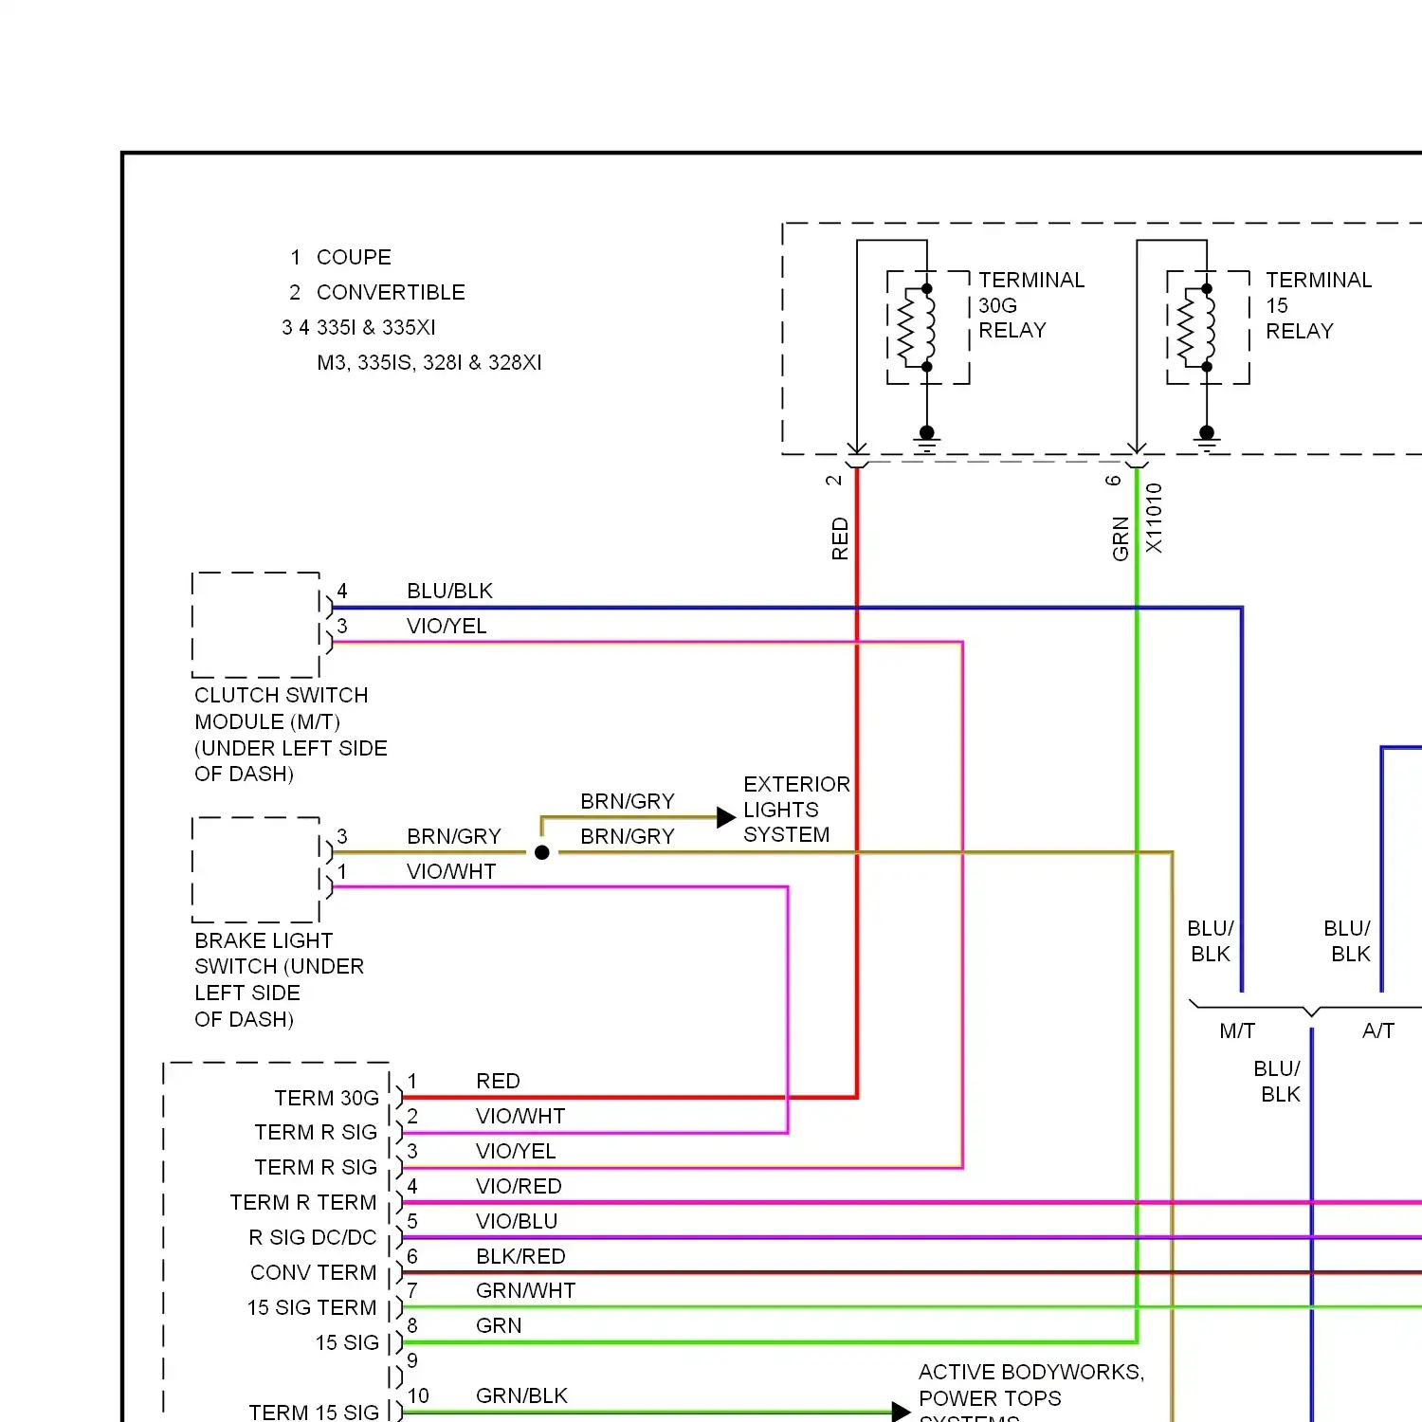This screenshot has width=1422, height=1422.
Task: Select the 'CONV TERM' pin description
Action: pyautogui.click(x=313, y=1272)
